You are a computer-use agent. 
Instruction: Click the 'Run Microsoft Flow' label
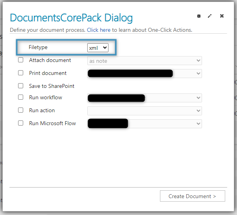[52, 123]
